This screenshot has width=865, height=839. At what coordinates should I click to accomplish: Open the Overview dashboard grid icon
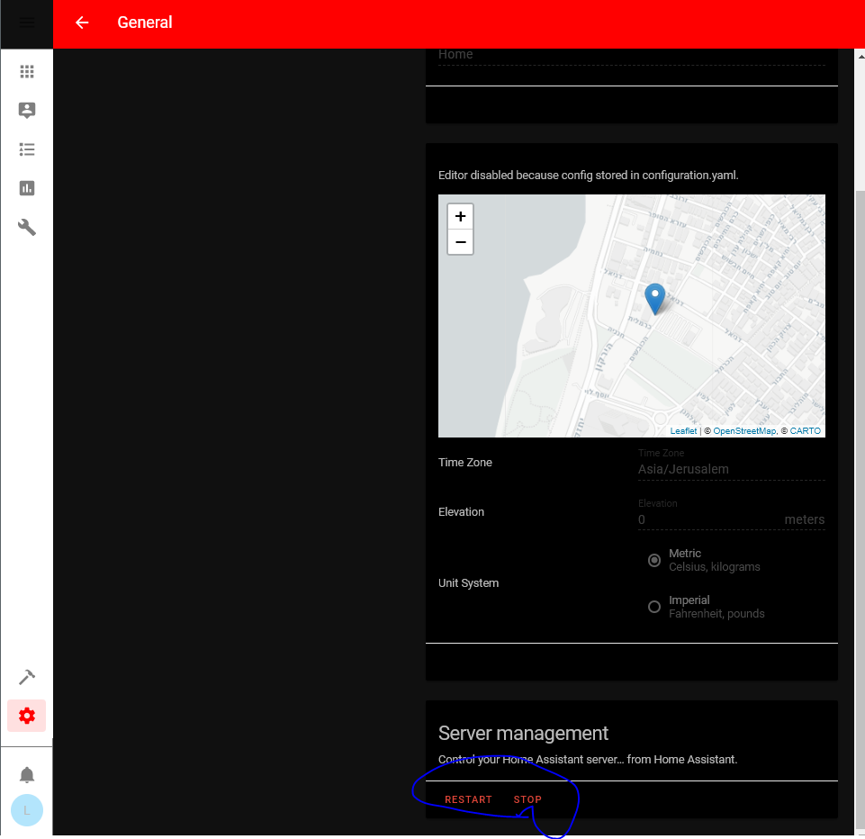click(26, 71)
